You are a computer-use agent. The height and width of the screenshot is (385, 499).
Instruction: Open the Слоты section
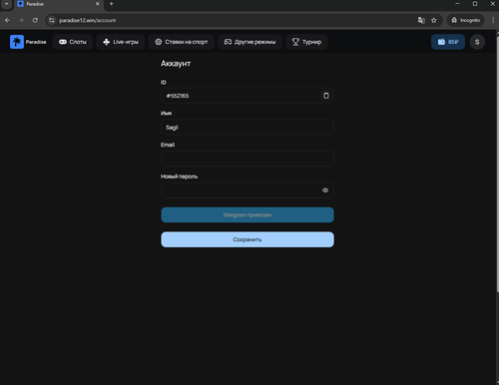[73, 42]
